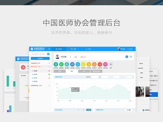Click the chat bubble icon beside phone
Viewport: 163px width, 122px height.
[131, 57]
